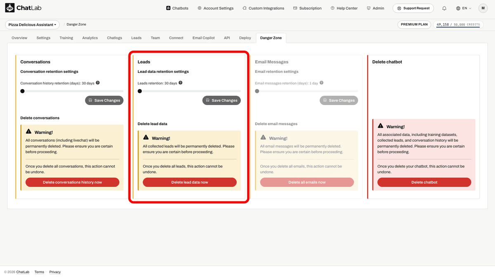The width and height of the screenshot is (495, 278).
Task: Click the Email Messages card heading
Action: coord(271,62)
